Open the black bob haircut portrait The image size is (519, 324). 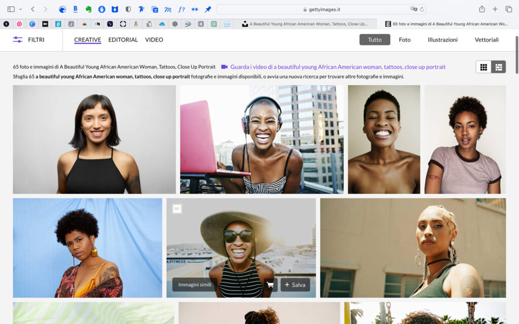point(94,139)
